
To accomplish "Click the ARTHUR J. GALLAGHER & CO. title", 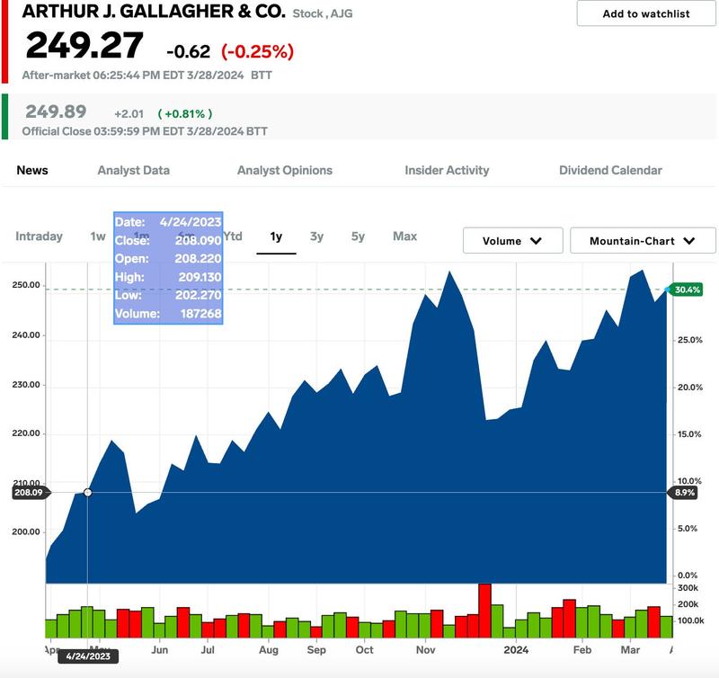I will point(154,12).
